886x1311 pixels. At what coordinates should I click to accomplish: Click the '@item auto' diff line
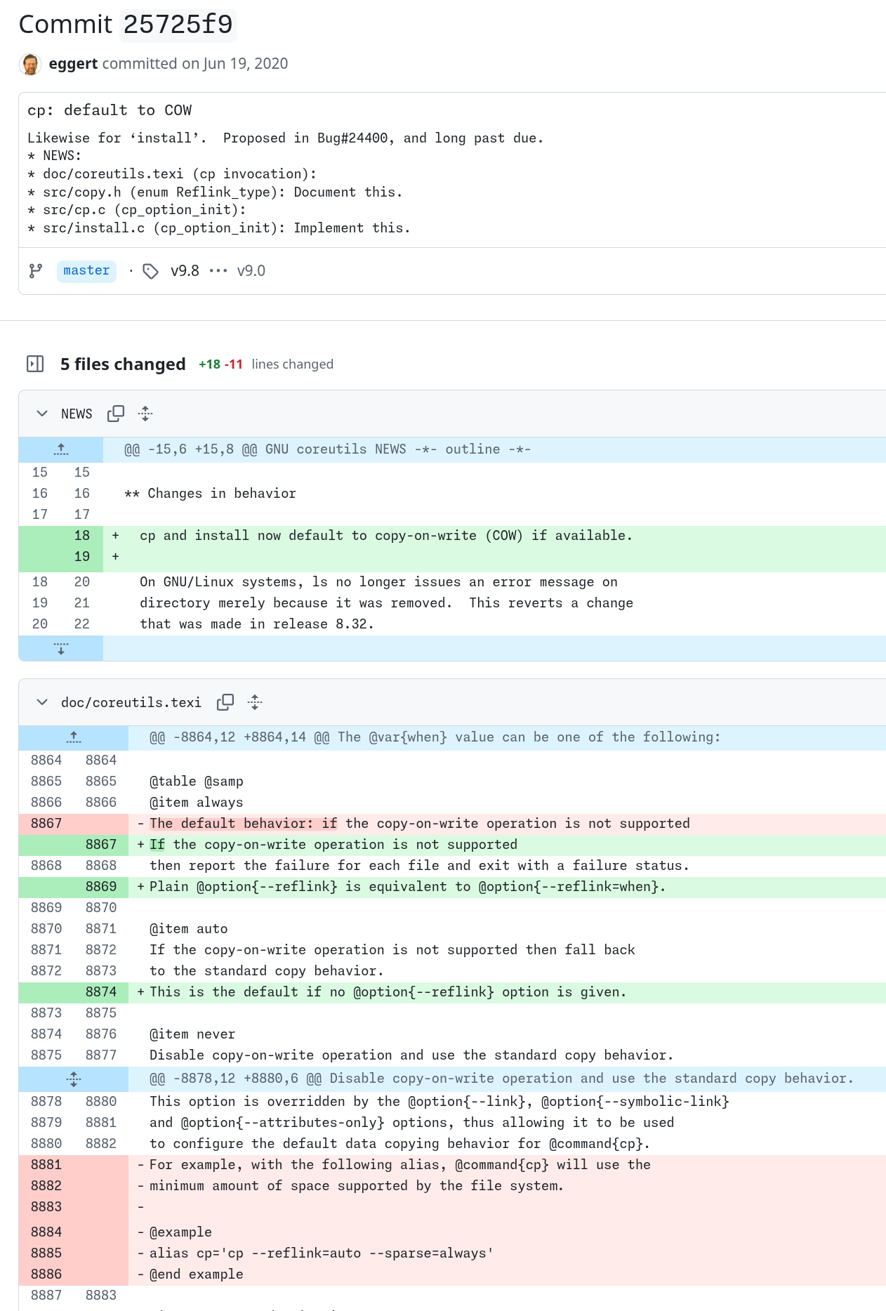[x=189, y=929]
